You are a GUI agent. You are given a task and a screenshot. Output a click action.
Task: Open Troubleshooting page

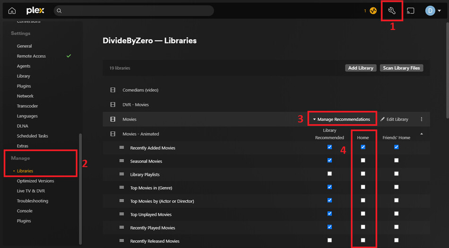(32, 201)
